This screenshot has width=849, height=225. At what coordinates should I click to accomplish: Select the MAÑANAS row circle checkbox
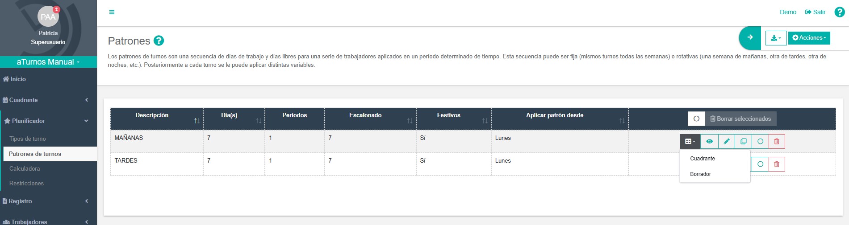coord(760,141)
